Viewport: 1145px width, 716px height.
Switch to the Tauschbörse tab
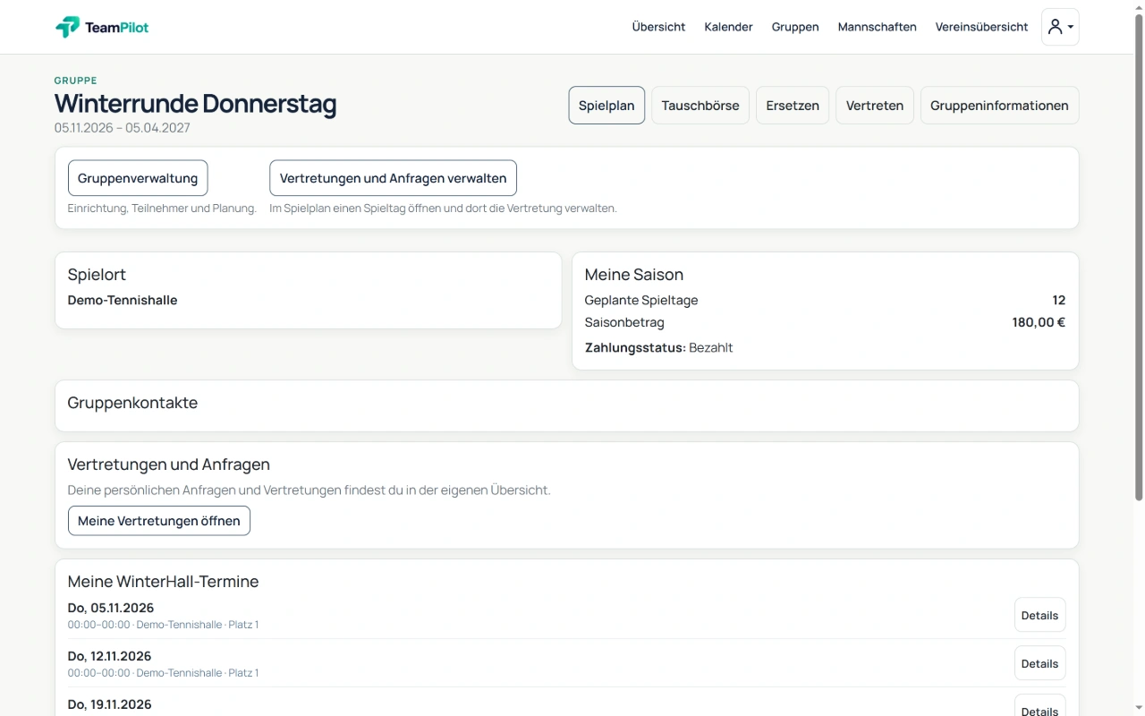[700, 106]
